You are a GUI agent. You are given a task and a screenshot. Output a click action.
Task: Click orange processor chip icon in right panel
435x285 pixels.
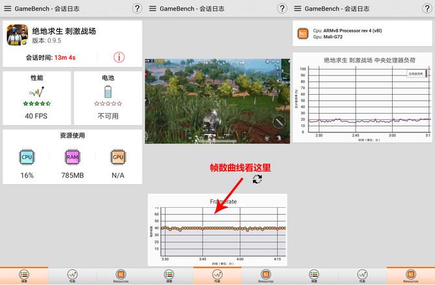pyautogui.click(x=302, y=34)
